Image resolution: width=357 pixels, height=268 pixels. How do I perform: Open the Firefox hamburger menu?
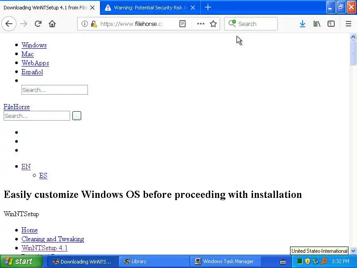pyautogui.click(x=349, y=24)
